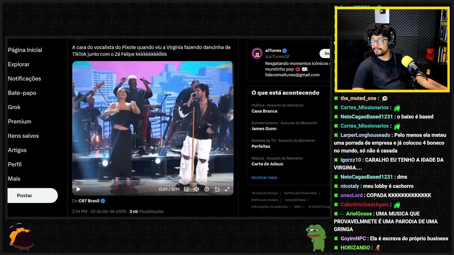
Task: Open @aiTunesOF handle
Action: click(277, 56)
